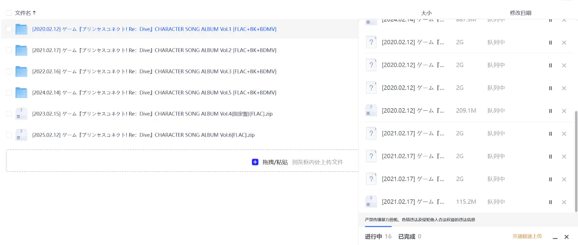Click the 到灰框内处上传文件 hint text
The width and height of the screenshot is (578, 245).
coord(317,162)
